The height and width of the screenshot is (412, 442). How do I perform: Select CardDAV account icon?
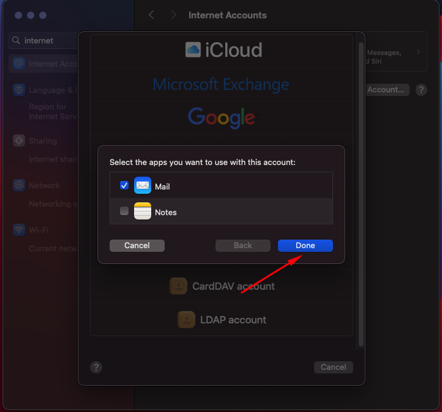[x=178, y=286]
